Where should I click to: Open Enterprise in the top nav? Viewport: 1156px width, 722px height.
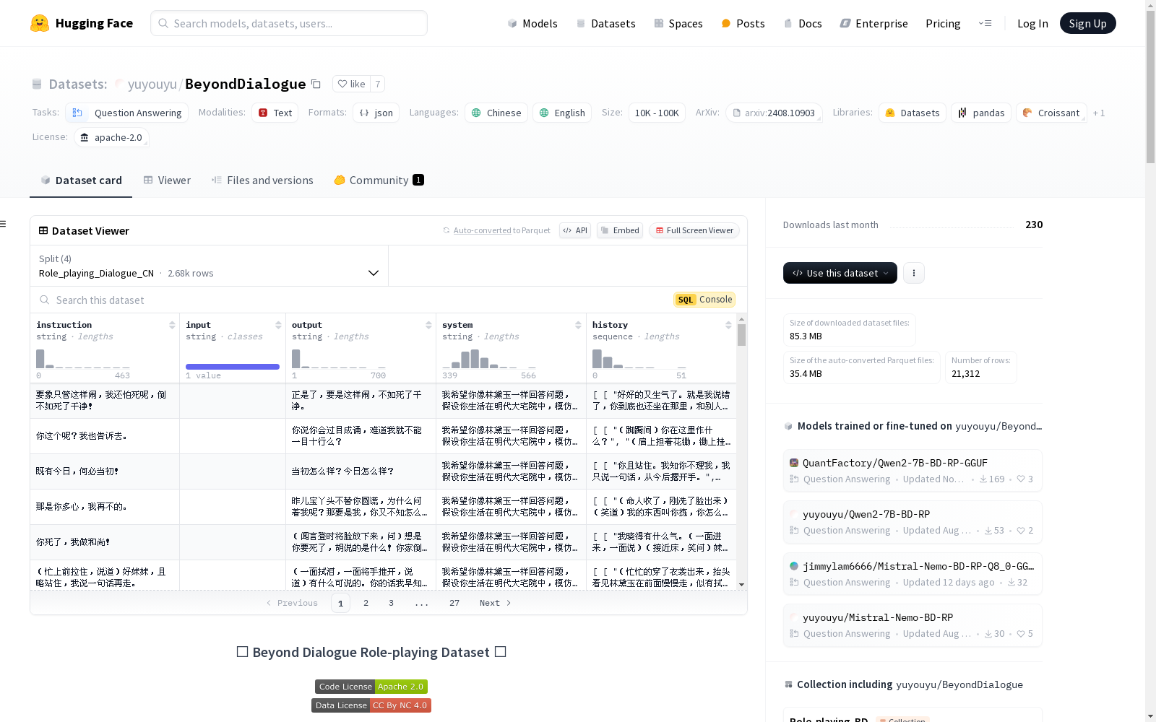pos(874,23)
